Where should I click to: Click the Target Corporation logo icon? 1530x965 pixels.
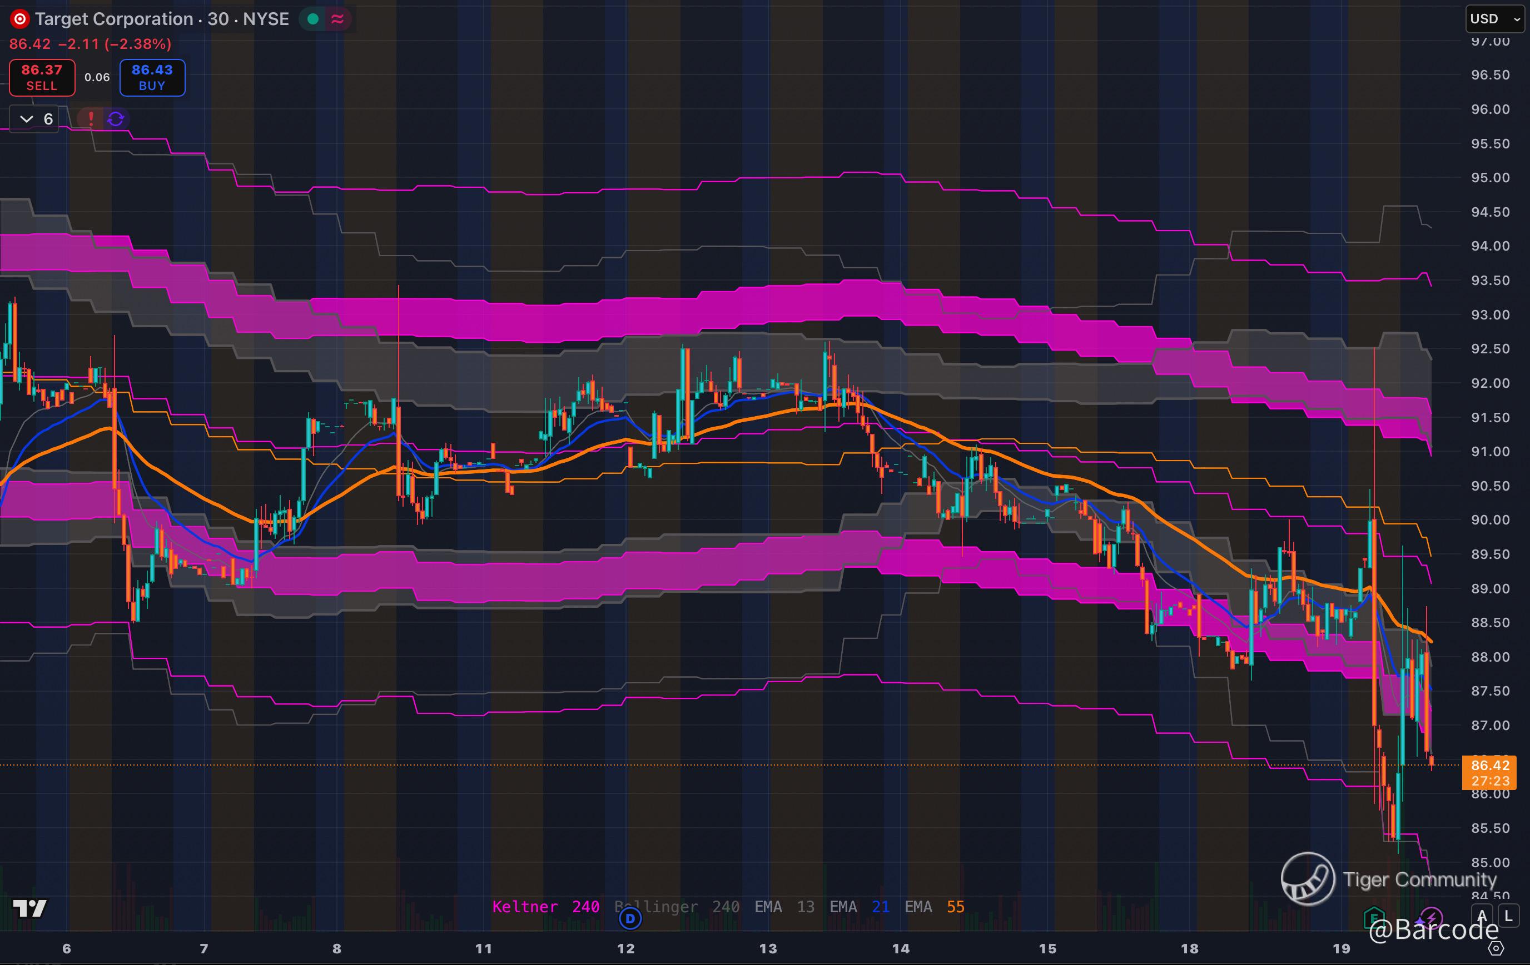point(19,19)
